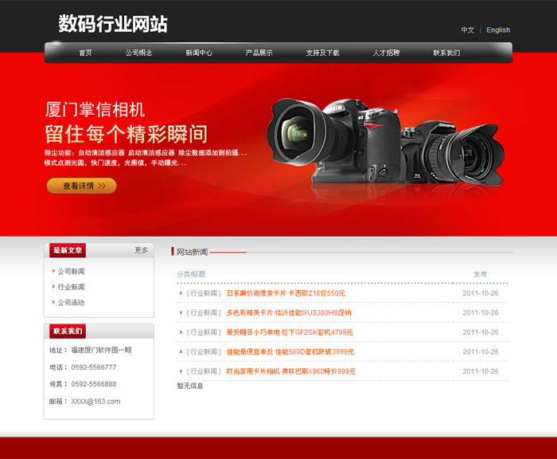Open 行业新闻 category in sidebar
This screenshot has width=557, height=459.
[x=72, y=287]
